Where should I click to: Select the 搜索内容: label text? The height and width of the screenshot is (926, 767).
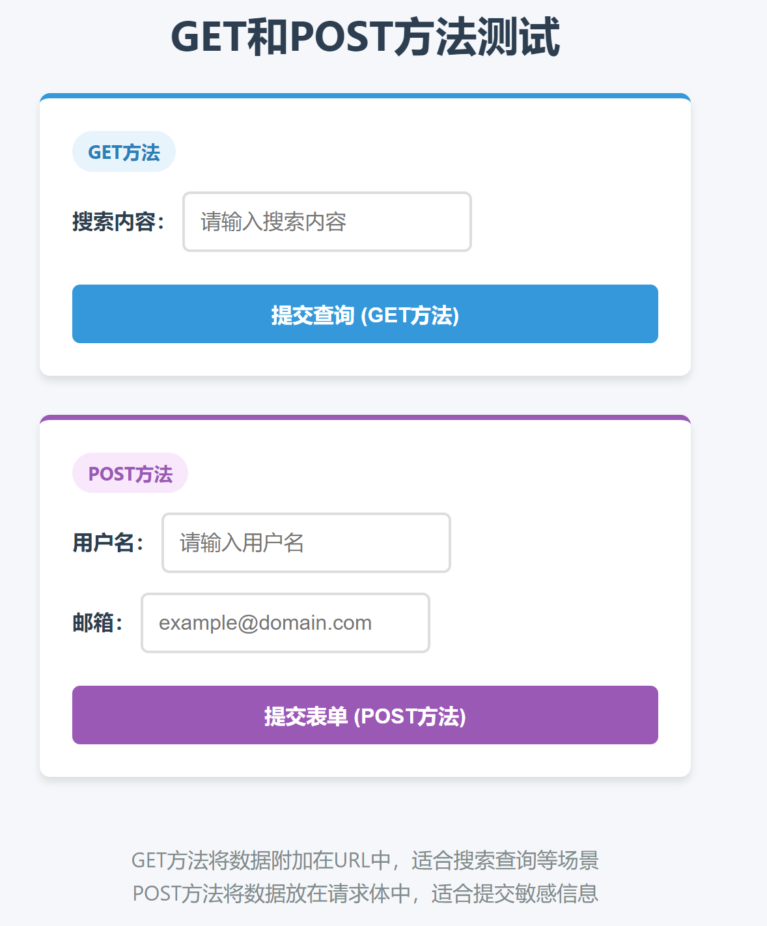coord(118,221)
